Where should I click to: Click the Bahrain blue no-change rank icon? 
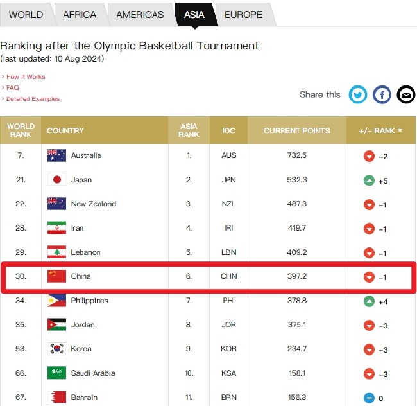(x=370, y=397)
